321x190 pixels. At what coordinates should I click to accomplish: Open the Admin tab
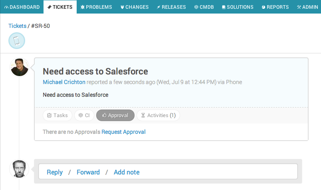[307, 7]
